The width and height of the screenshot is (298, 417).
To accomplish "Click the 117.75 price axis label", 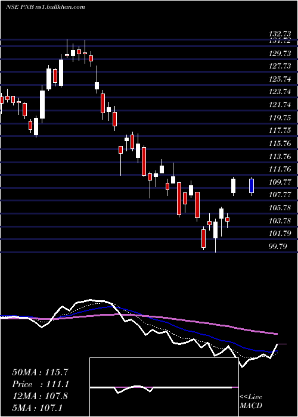I will pyautogui.click(x=280, y=130).
